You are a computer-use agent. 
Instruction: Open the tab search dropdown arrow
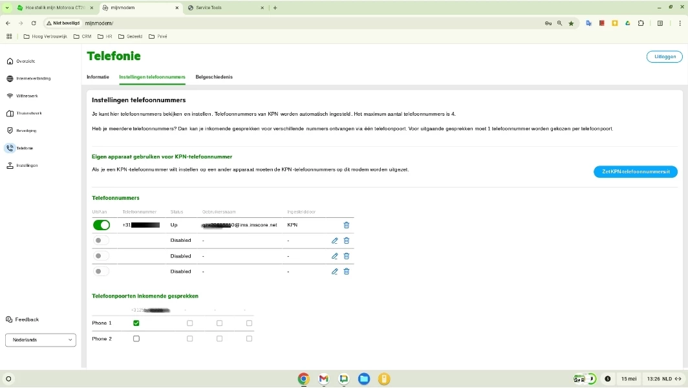pyautogui.click(x=7, y=8)
